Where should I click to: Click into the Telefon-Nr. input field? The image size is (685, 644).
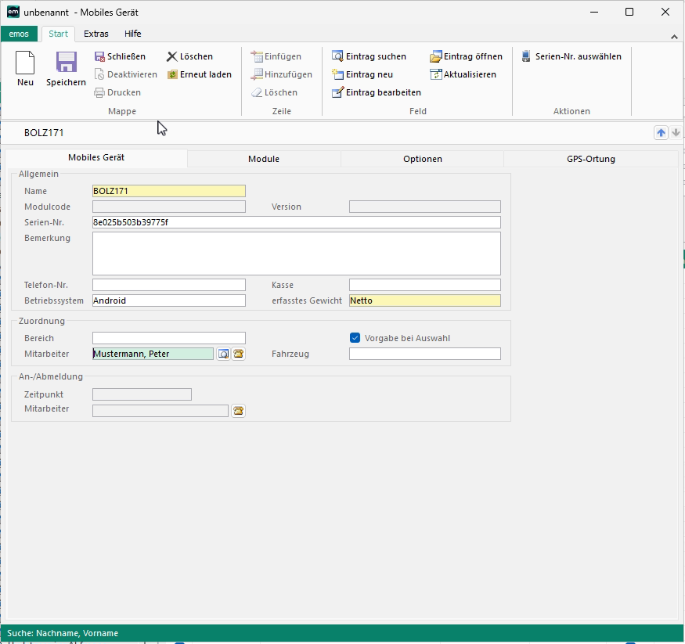click(x=168, y=285)
